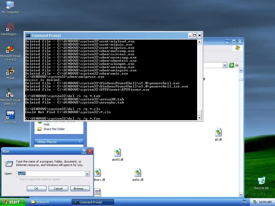This screenshot has height=206, width=275.
Task: Expand the Explorer address bar dropdown
Action: (x=225, y=65)
